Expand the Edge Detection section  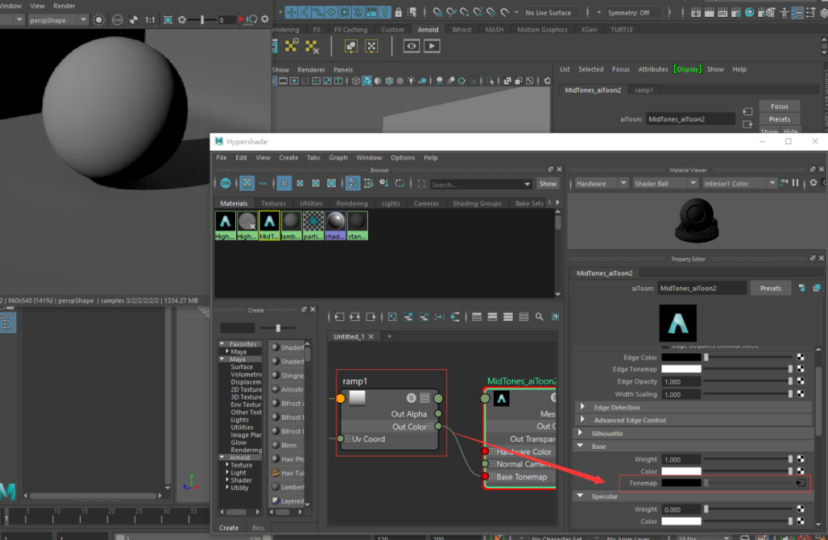(x=583, y=407)
